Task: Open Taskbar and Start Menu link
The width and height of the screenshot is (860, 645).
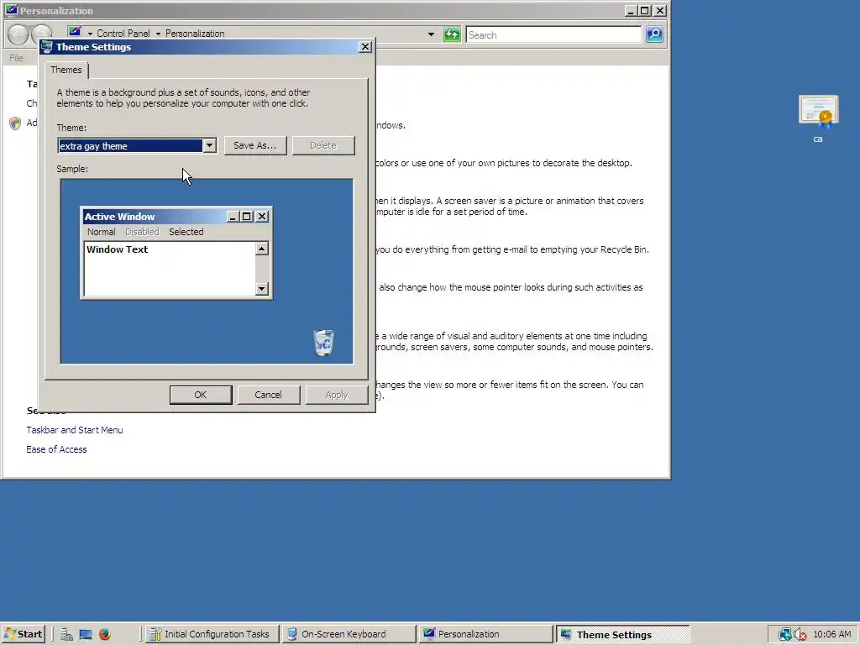Action: 75,430
